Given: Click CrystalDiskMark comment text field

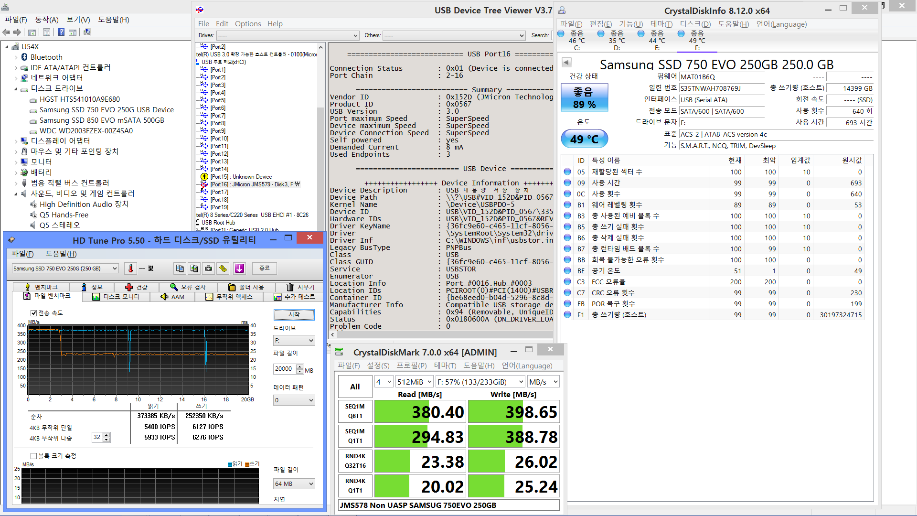Looking at the screenshot, I should click(448, 505).
